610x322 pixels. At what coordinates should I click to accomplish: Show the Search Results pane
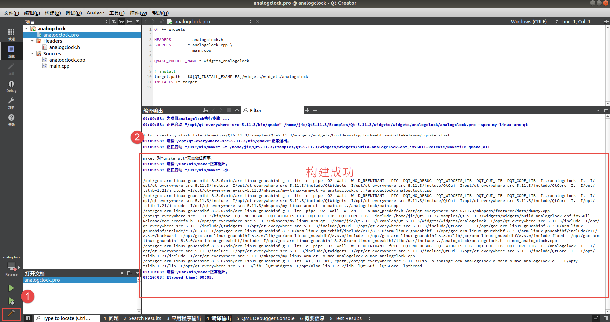(142, 318)
